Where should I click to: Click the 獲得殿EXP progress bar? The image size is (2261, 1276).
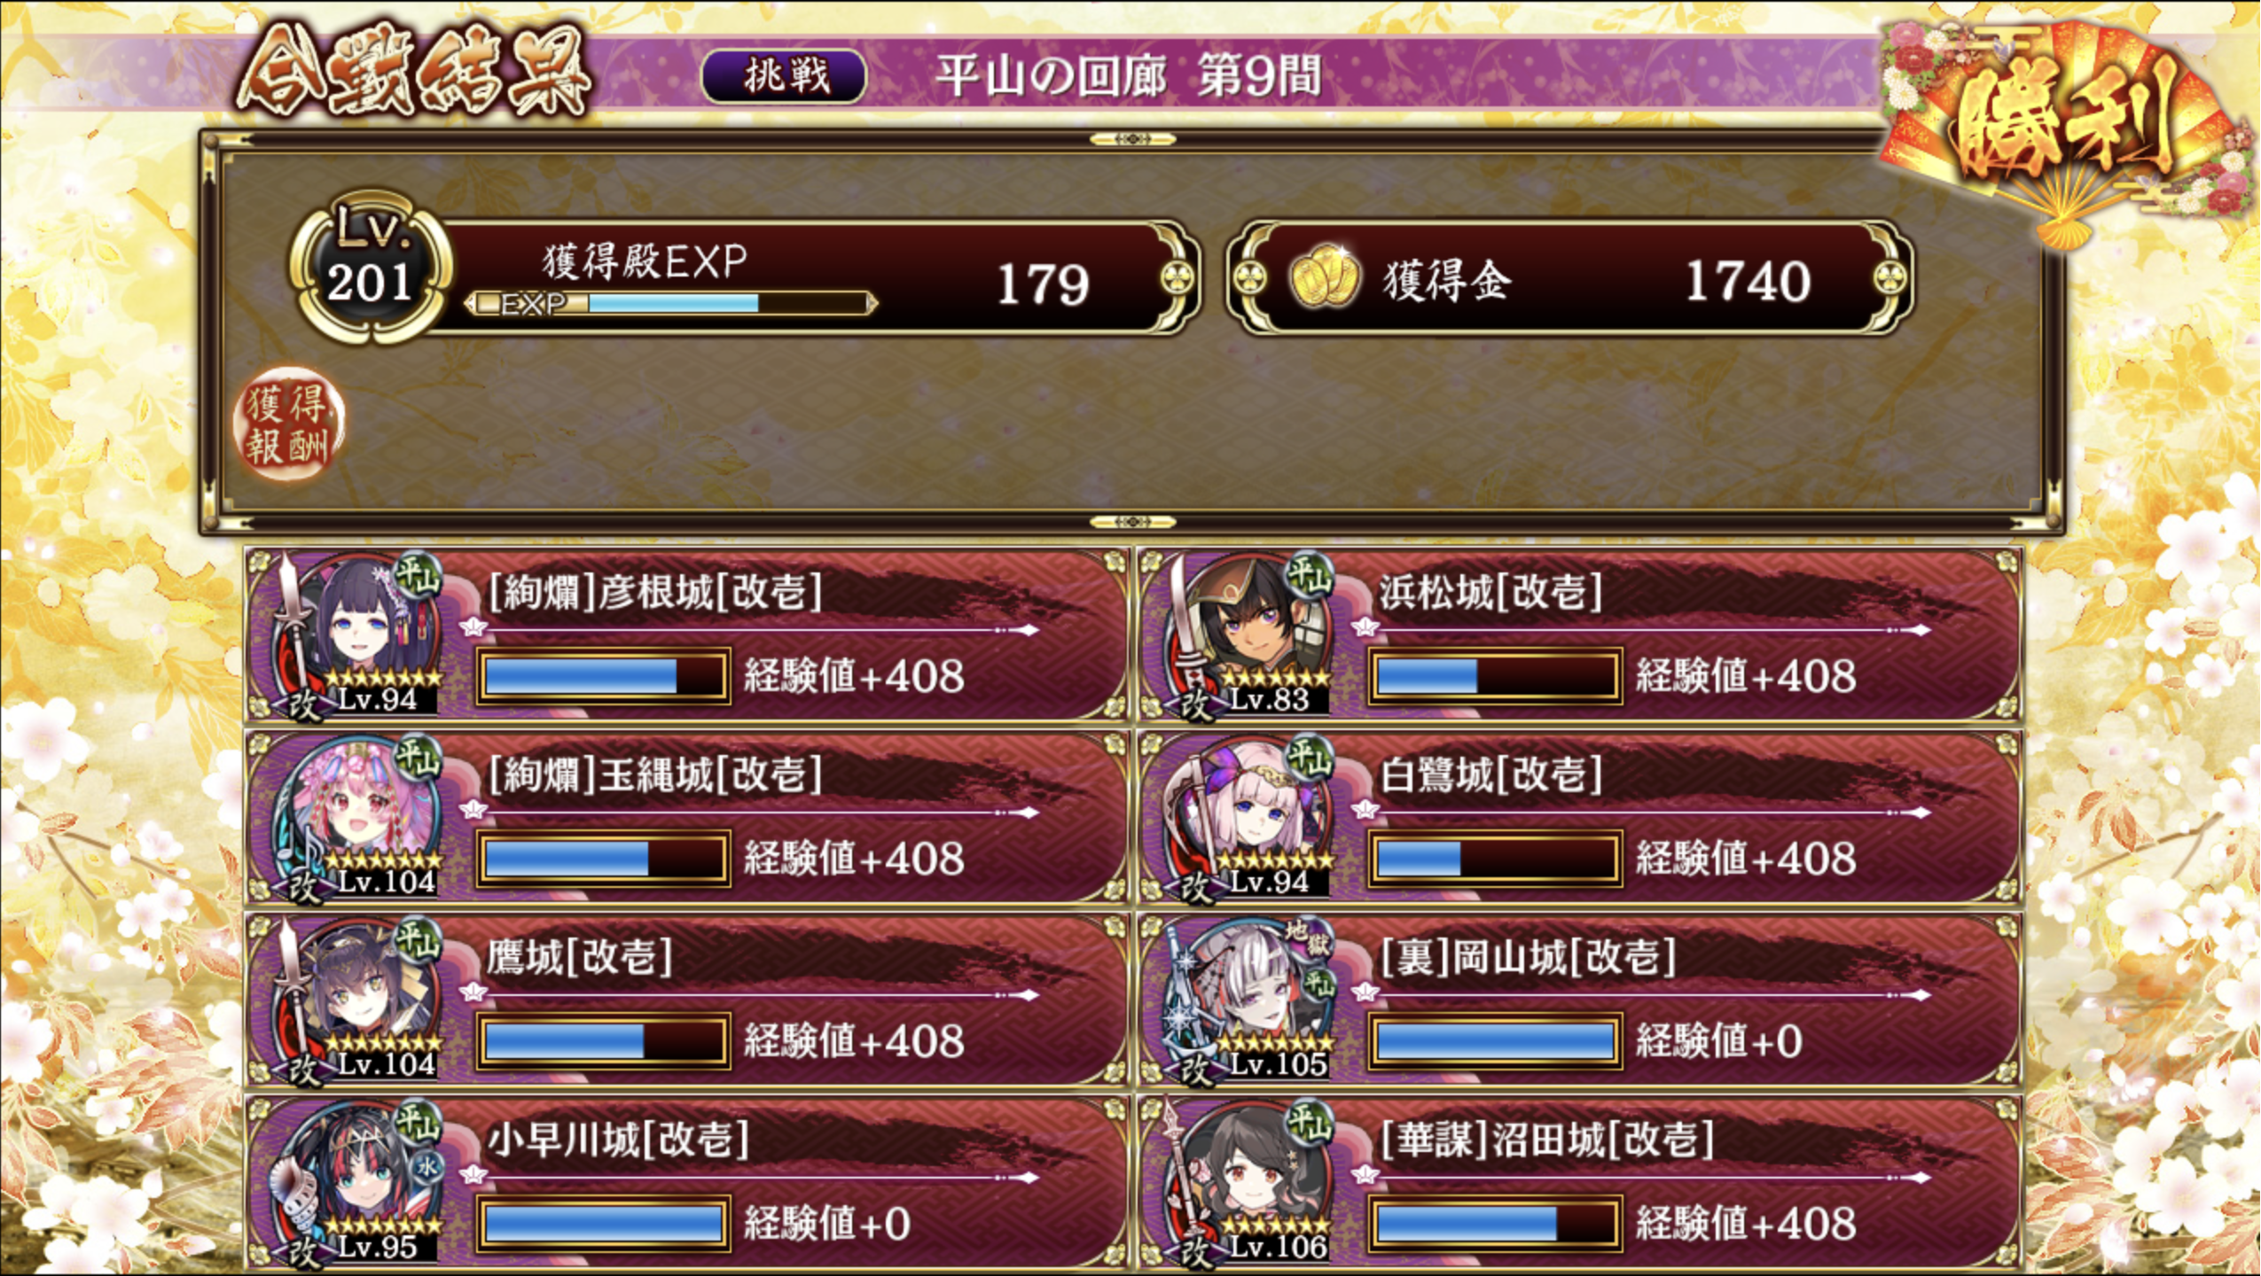[669, 303]
